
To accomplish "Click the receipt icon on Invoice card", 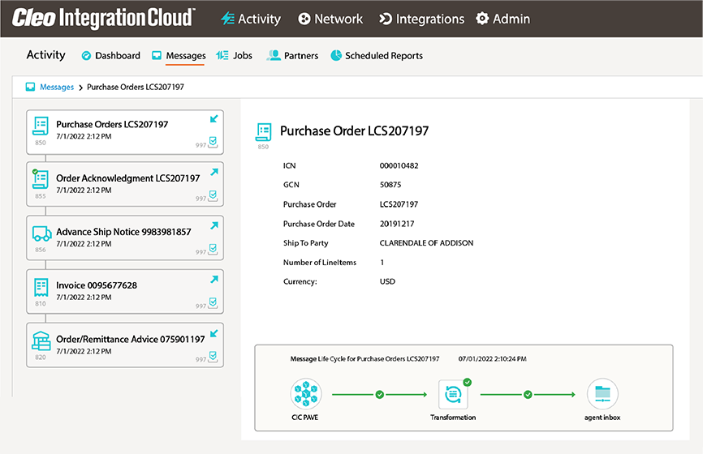I will click(41, 287).
